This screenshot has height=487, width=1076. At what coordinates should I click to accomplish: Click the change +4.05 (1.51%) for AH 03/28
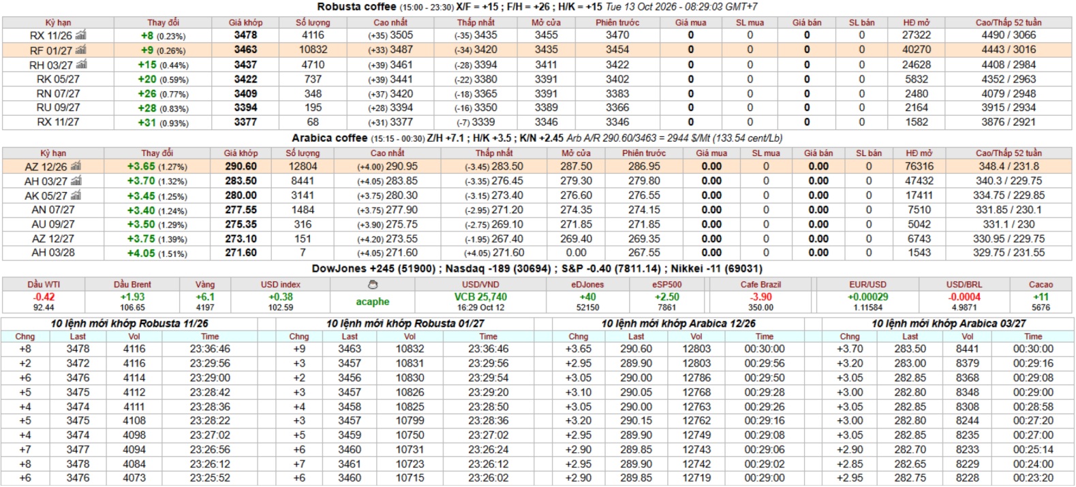(x=157, y=253)
